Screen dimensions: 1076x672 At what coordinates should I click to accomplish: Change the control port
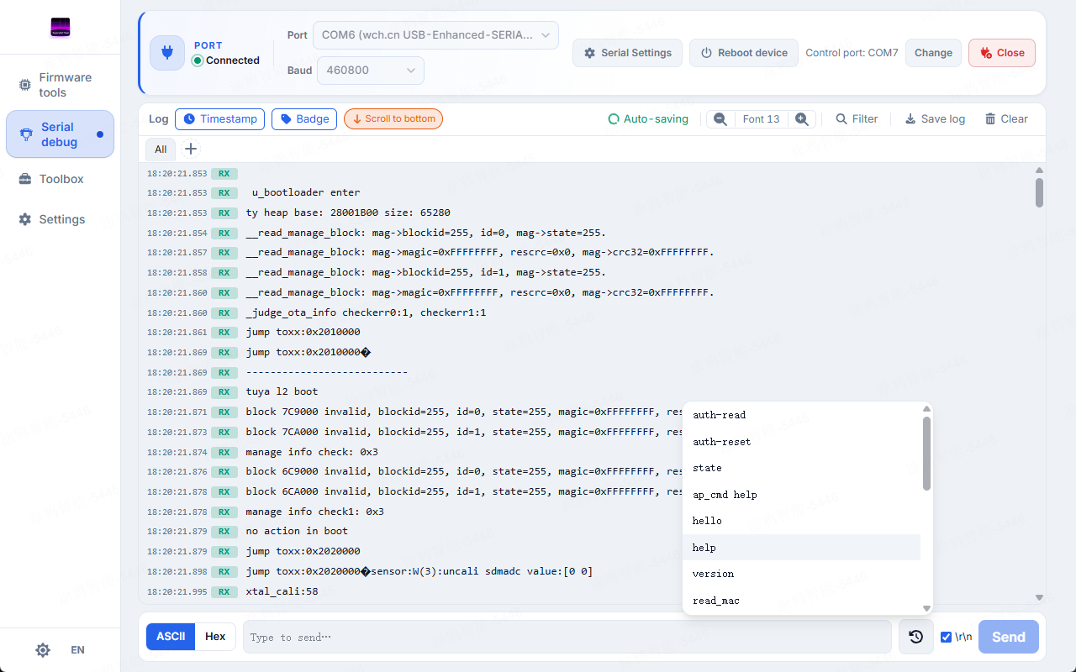[933, 53]
